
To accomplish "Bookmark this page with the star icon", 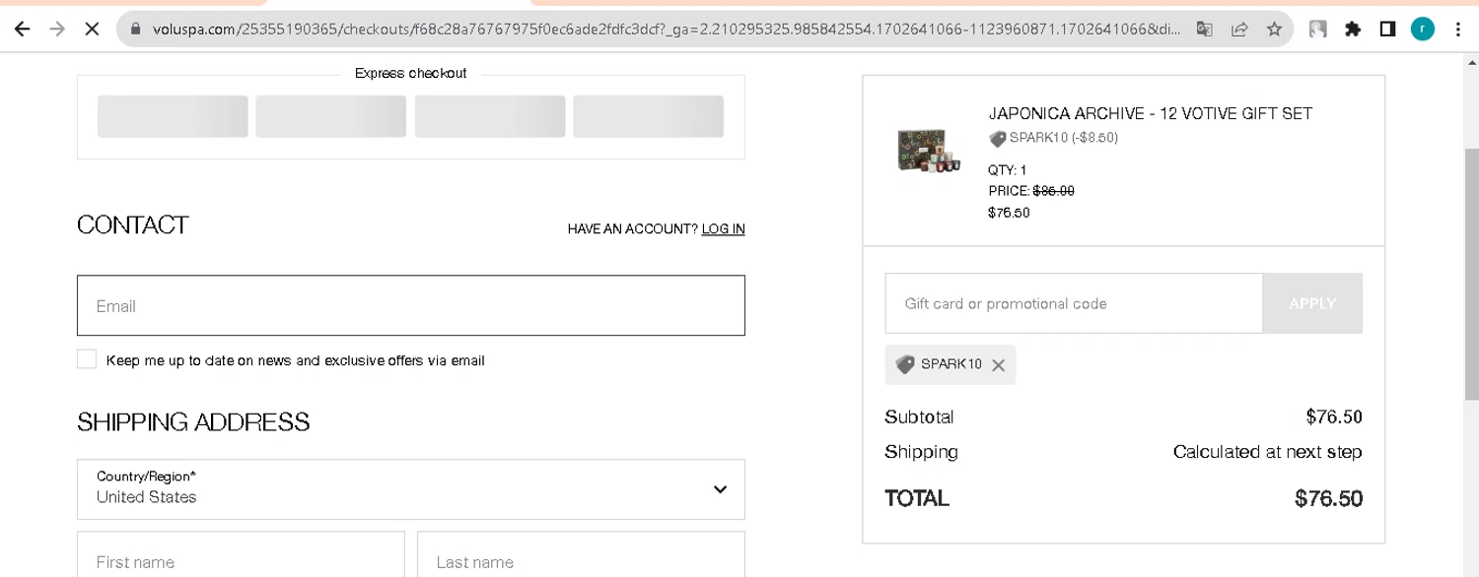I will point(1274,29).
